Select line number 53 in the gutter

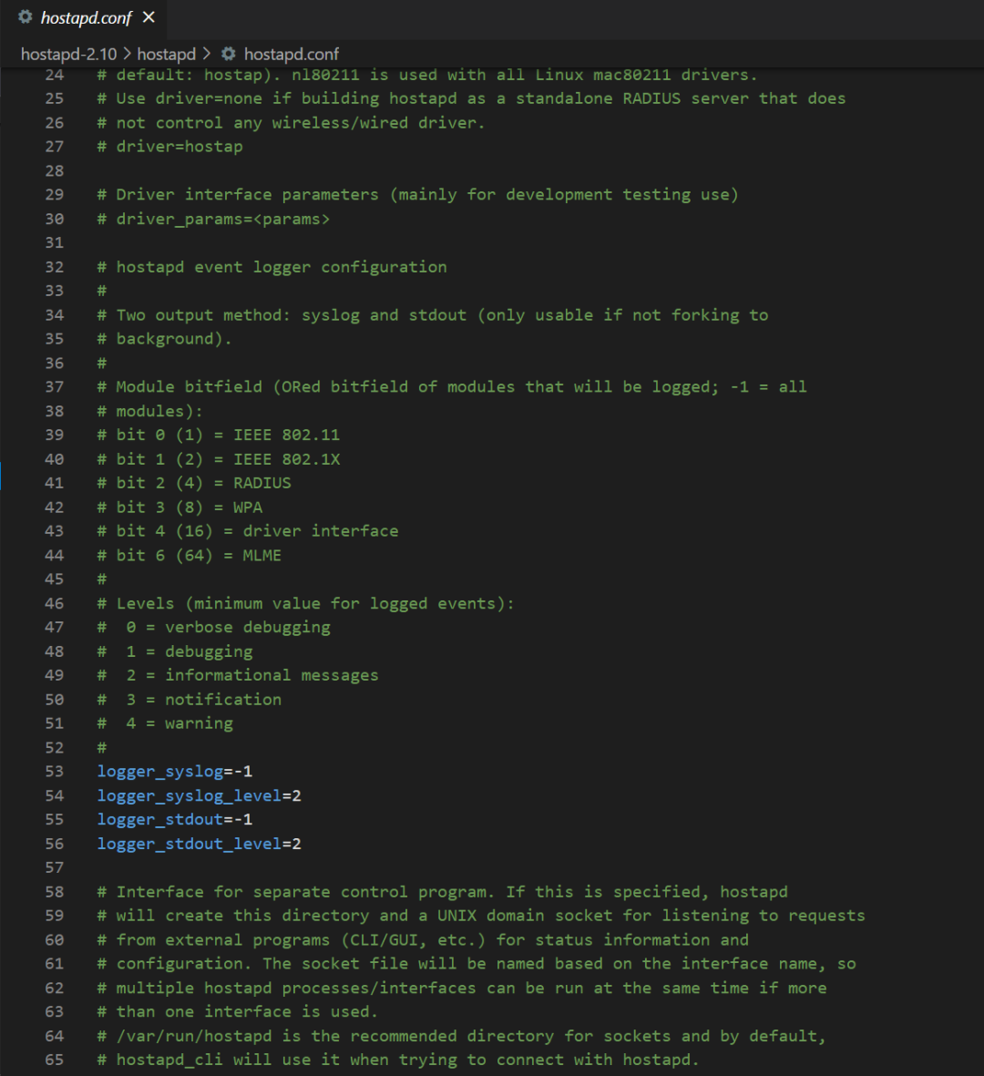pos(55,772)
